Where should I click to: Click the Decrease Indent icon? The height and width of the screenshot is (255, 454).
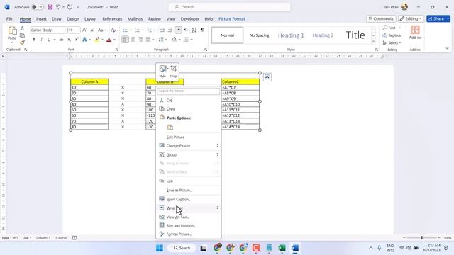pos(162,30)
